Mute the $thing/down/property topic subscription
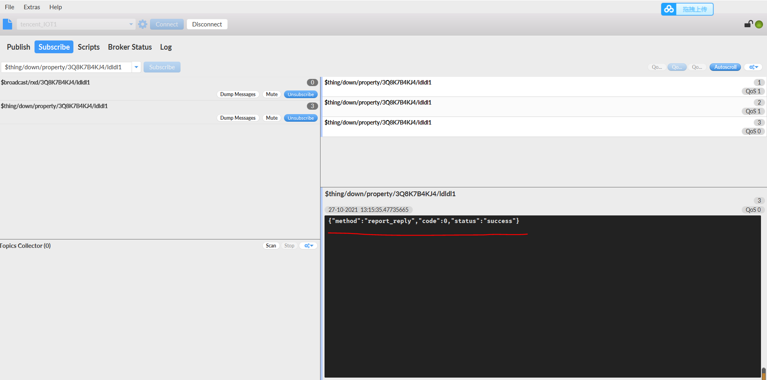Screen dimensions: 767x380 (272, 118)
